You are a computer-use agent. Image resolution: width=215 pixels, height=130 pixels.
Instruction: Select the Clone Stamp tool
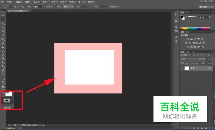3,47
